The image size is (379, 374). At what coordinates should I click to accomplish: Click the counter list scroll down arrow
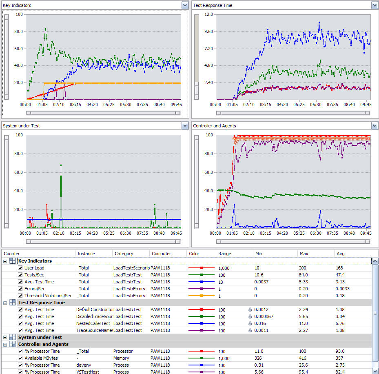(x=375, y=371)
